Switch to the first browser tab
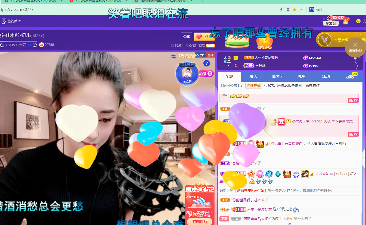This screenshot has width=366, height=225. 33,1
